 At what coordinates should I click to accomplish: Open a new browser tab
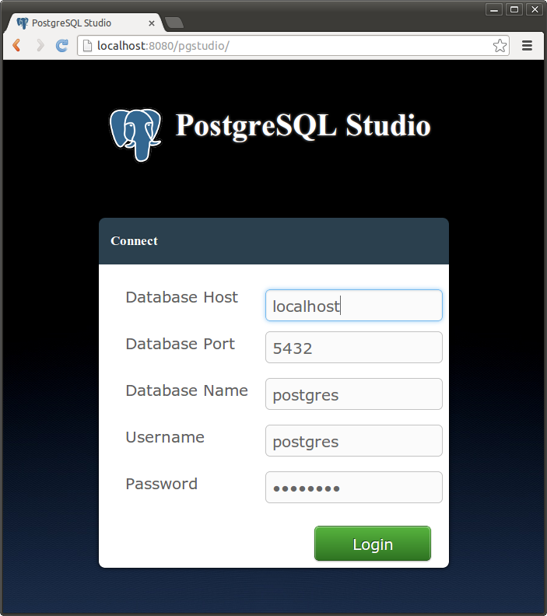coord(174,23)
